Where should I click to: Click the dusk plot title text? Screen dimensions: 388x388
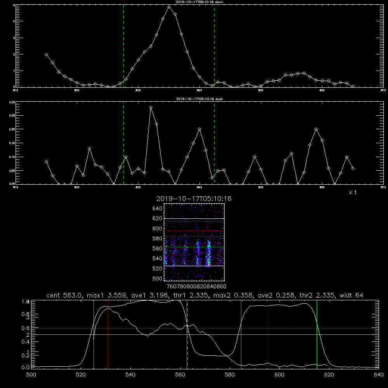click(x=199, y=99)
